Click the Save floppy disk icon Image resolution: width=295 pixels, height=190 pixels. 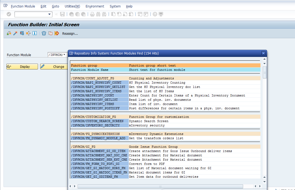pos(62,14)
